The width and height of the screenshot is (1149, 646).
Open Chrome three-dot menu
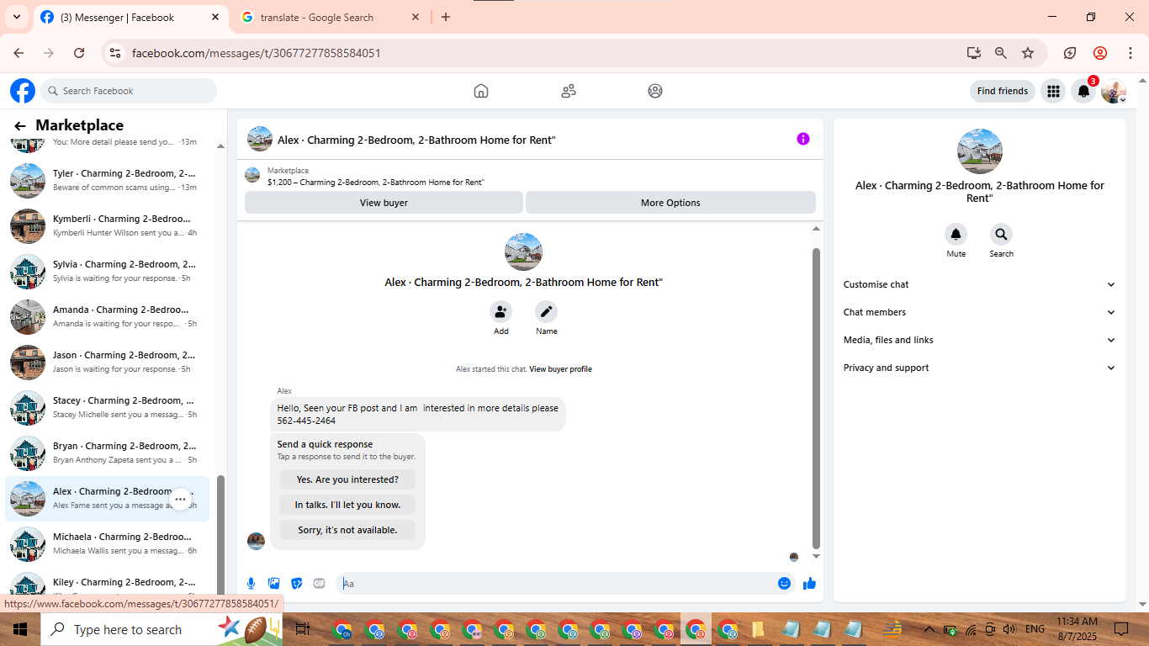(1130, 53)
